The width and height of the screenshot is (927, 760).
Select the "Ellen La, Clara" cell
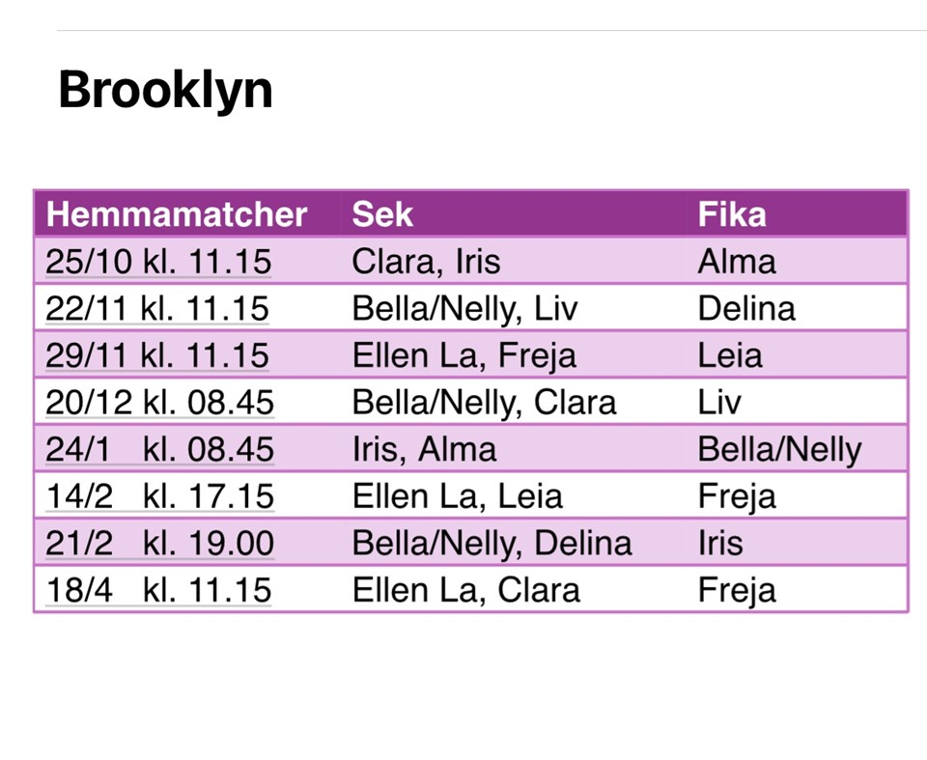(465, 590)
